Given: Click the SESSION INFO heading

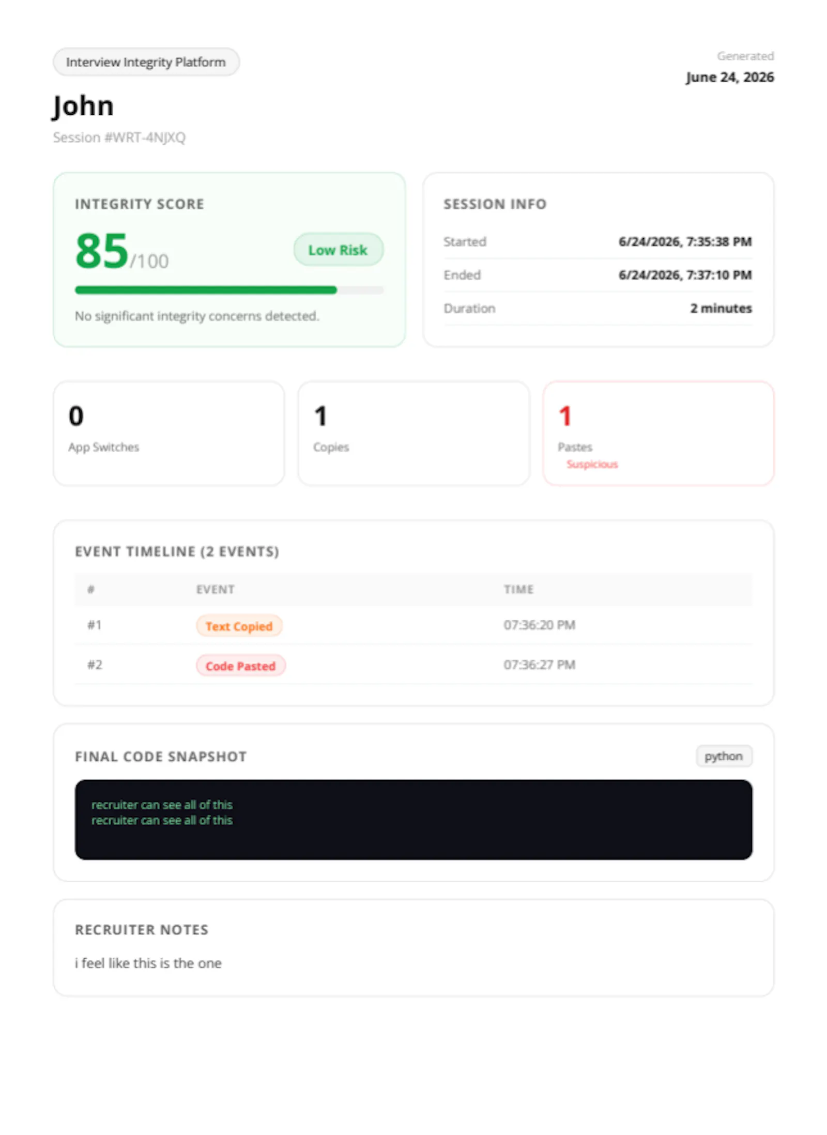Looking at the screenshot, I should click(495, 204).
